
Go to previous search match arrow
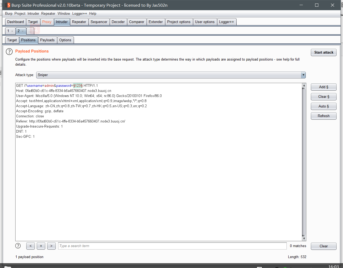(x=31, y=246)
